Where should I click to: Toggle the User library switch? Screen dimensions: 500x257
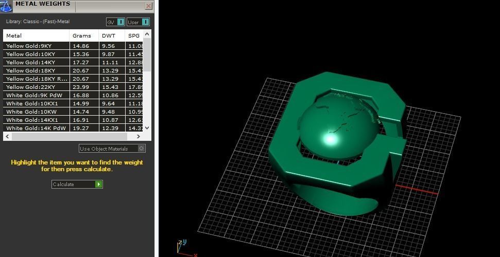138,22
